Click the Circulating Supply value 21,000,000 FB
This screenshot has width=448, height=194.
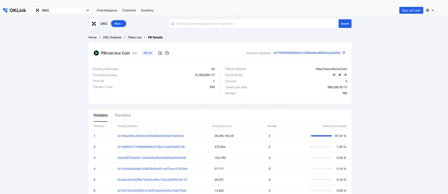tap(205, 75)
